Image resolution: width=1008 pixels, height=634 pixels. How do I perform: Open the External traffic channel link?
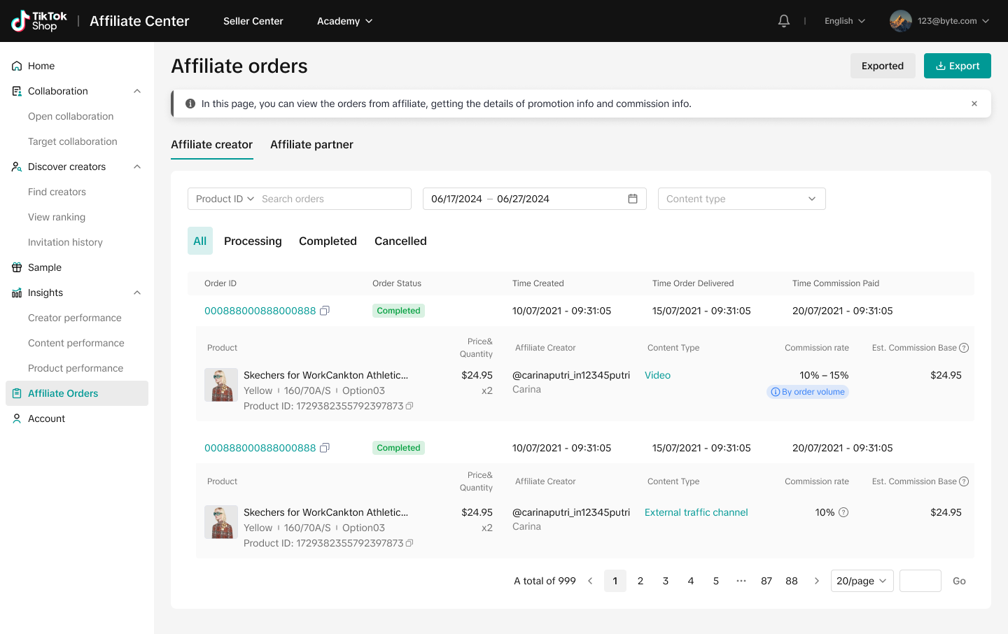pyautogui.click(x=696, y=512)
